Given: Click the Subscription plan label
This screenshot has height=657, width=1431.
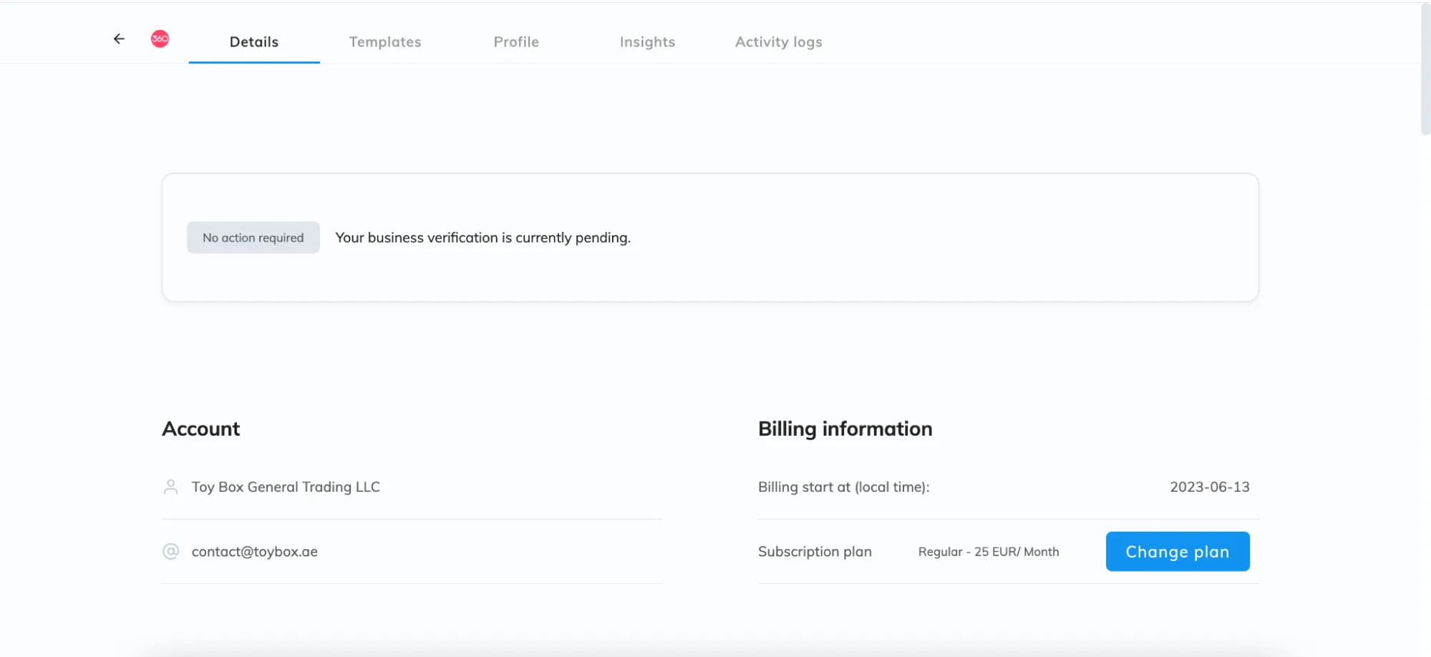Looking at the screenshot, I should [815, 552].
